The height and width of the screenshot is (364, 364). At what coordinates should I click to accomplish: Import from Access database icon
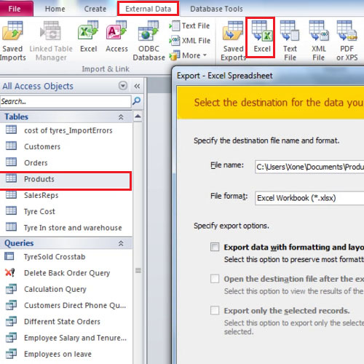click(x=116, y=37)
